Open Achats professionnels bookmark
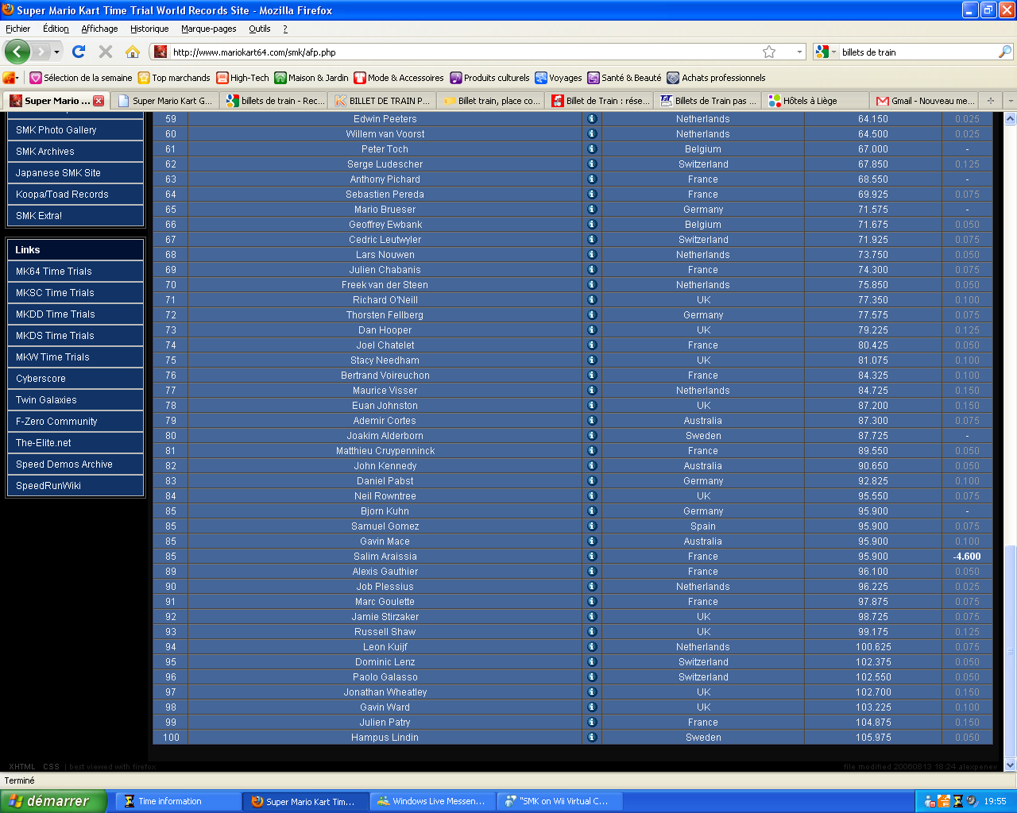The height and width of the screenshot is (813, 1017). click(x=717, y=78)
